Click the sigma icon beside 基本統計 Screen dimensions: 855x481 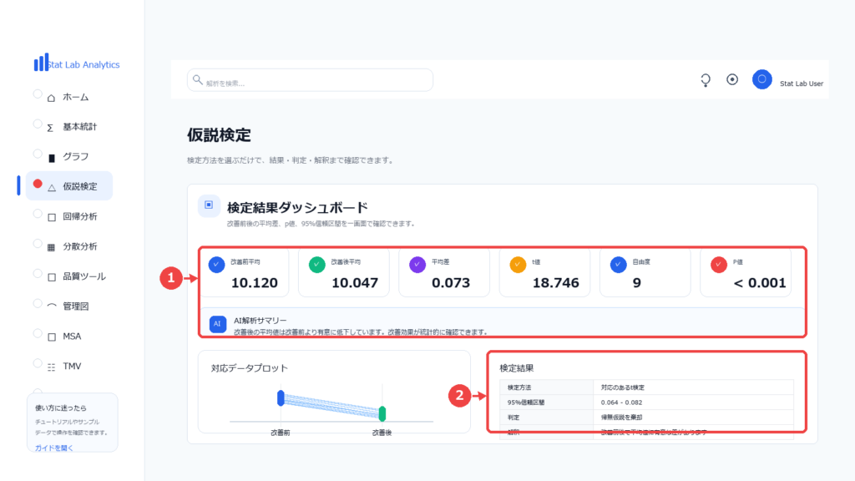[x=50, y=128]
